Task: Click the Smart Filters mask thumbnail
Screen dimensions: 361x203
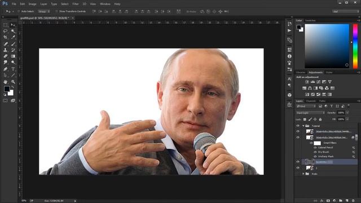Action: click(317, 143)
